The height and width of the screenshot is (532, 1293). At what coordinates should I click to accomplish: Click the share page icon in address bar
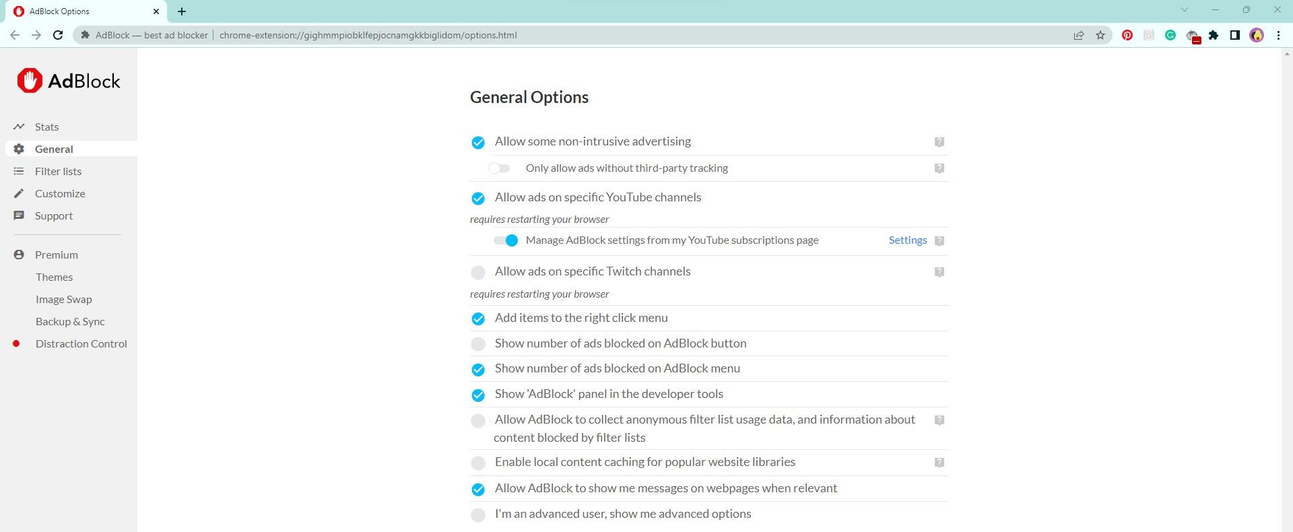coord(1079,35)
